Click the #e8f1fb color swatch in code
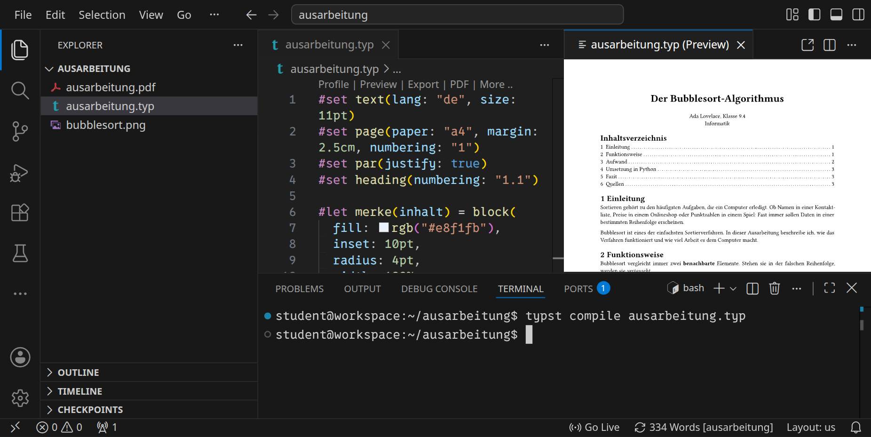The width and height of the screenshot is (871, 437). (x=384, y=228)
